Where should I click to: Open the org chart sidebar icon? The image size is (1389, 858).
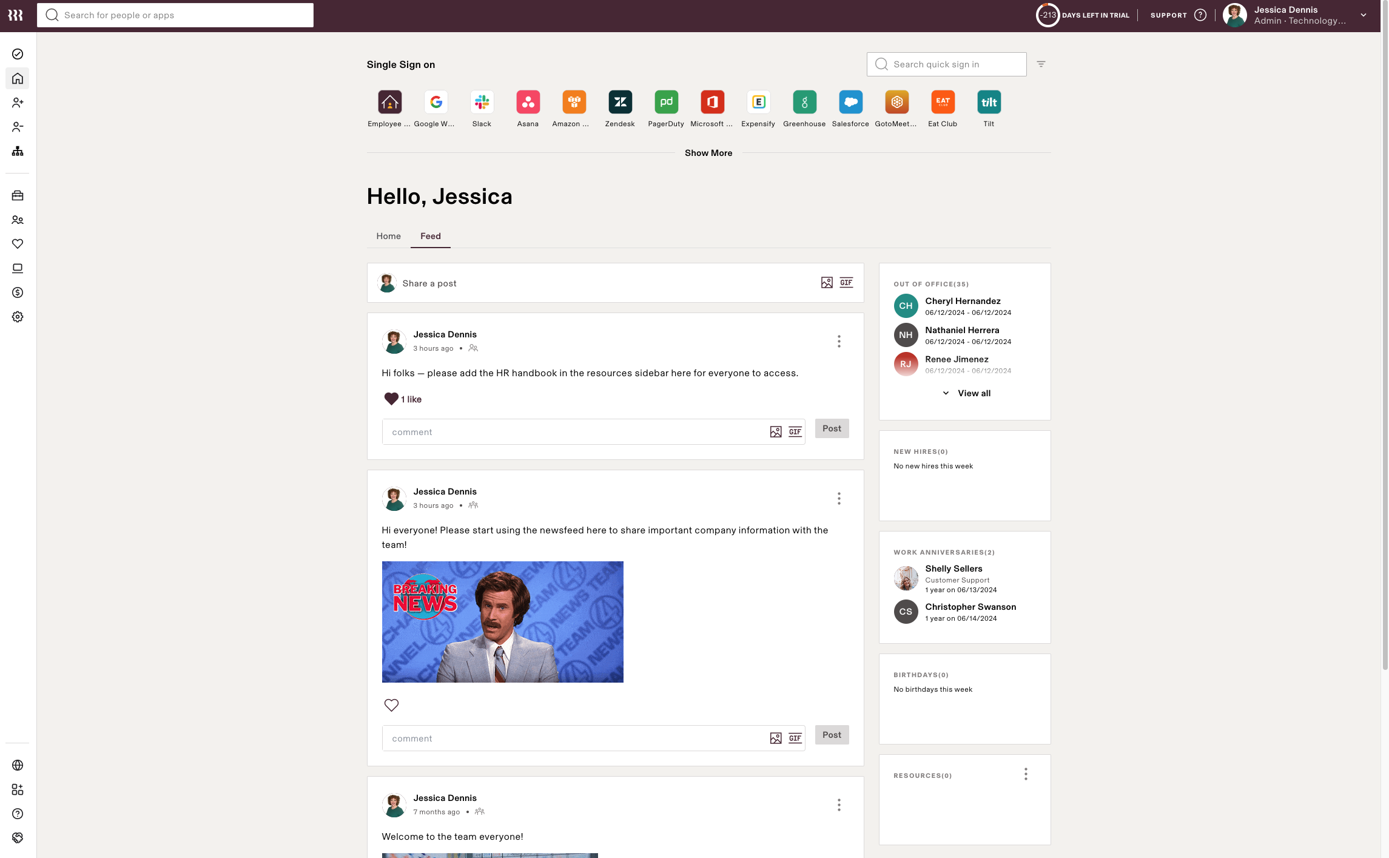pyautogui.click(x=18, y=151)
